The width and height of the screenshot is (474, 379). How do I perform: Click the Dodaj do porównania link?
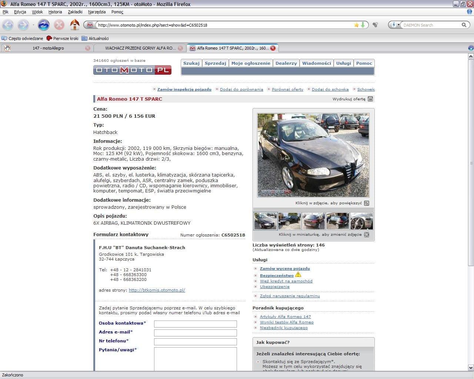(x=241, y=89)
